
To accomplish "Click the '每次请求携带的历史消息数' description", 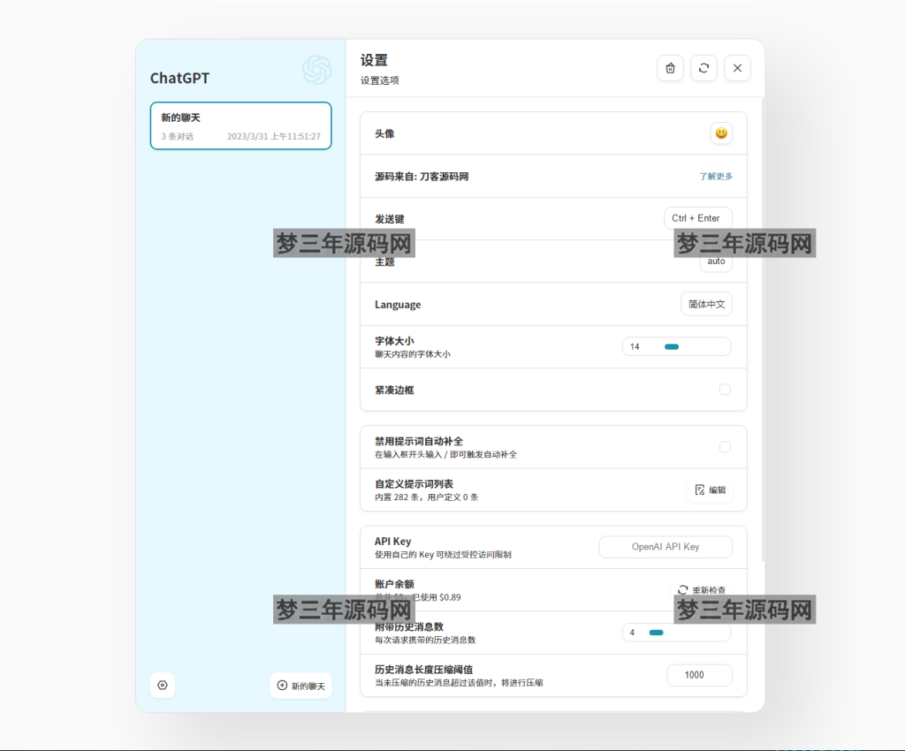I will [425, 640].
